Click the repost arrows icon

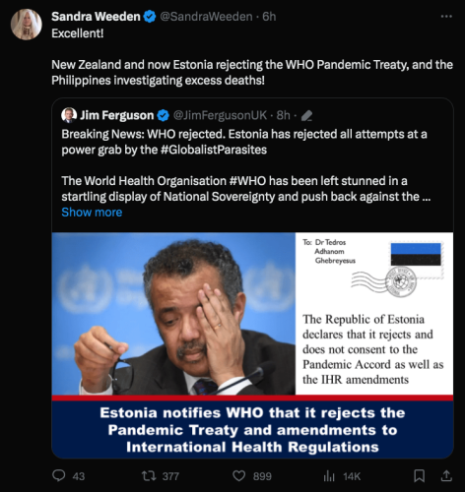[x=149, y=475]
